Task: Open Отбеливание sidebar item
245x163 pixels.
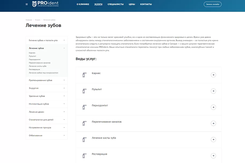Action: tap(35, 135)
